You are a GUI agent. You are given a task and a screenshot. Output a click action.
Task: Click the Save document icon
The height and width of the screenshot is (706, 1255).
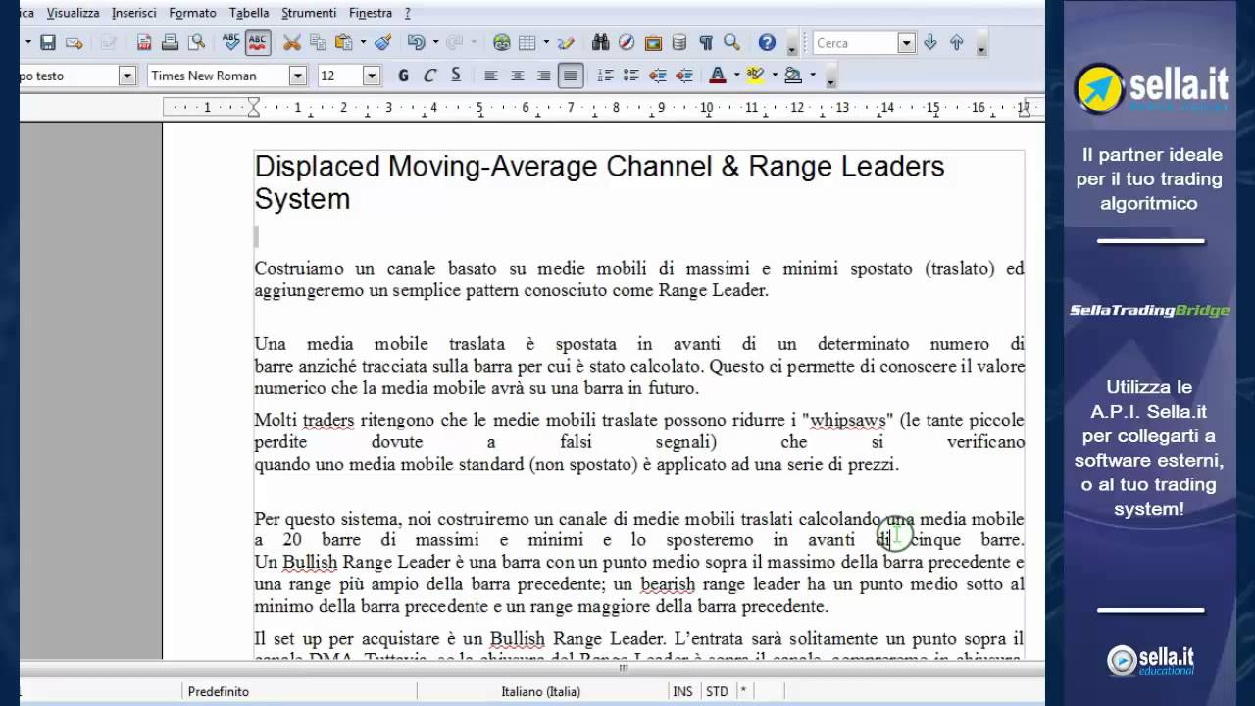pyautogui.click(x=48, y=42)
